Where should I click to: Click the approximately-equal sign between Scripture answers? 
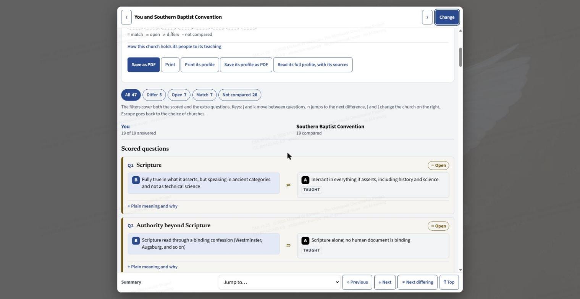pos(288,185)
